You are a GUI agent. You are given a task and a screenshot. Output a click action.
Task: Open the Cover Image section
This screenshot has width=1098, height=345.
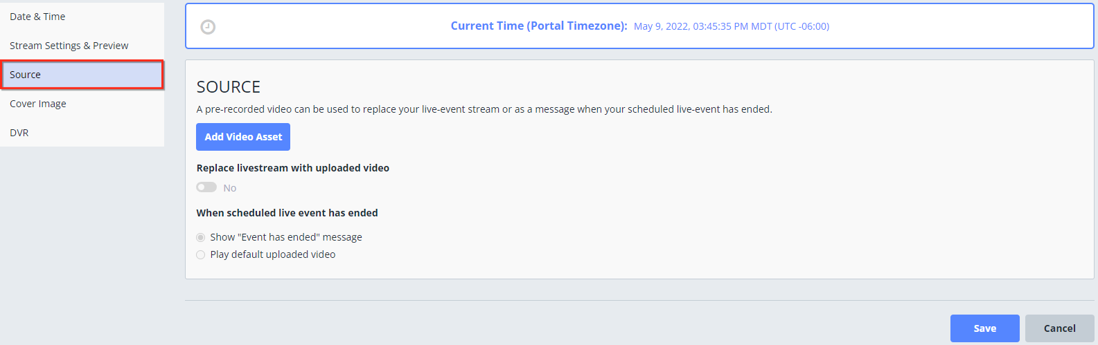click(82, 104)
